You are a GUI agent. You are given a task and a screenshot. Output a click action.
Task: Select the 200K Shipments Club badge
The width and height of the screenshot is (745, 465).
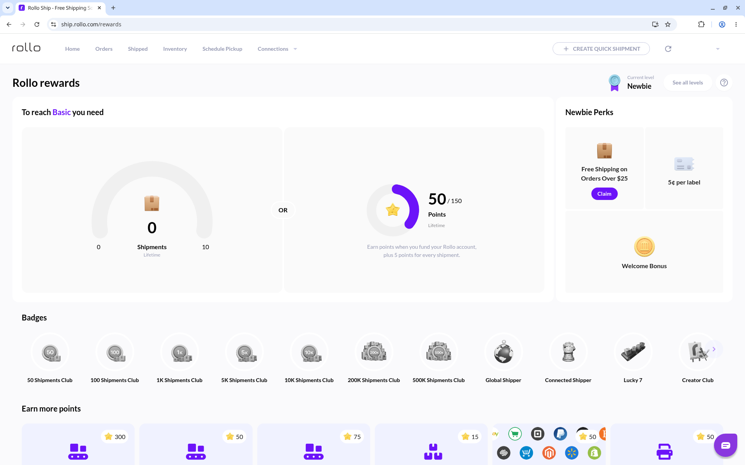click(374, 352)
